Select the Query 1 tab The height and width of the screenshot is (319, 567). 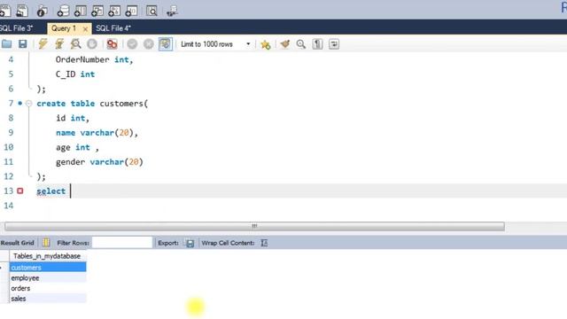pos(64,28)
